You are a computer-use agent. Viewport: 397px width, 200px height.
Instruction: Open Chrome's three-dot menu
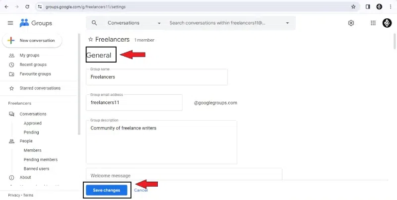[391, 7]
